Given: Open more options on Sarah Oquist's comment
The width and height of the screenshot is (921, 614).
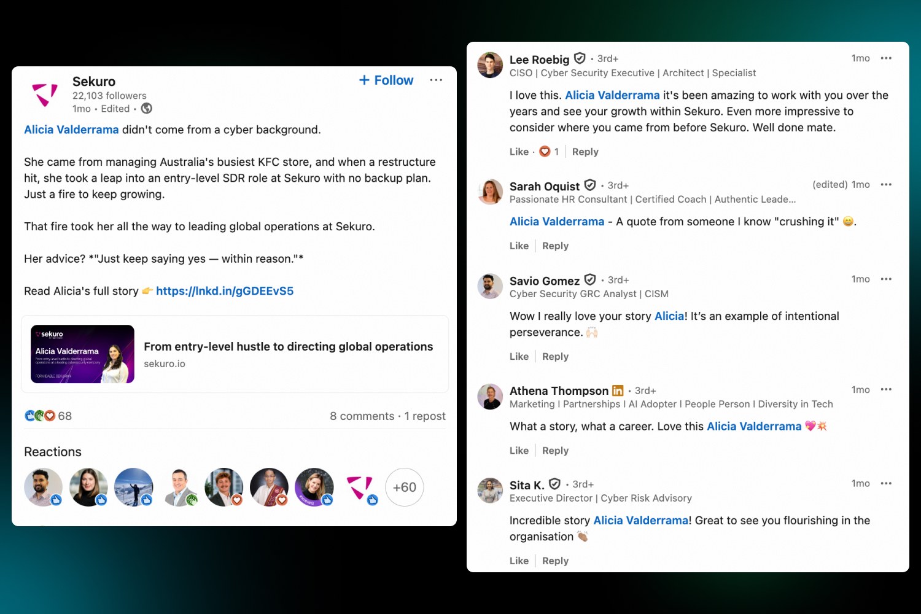Looking at the screenshot, I should coord(886,185).
